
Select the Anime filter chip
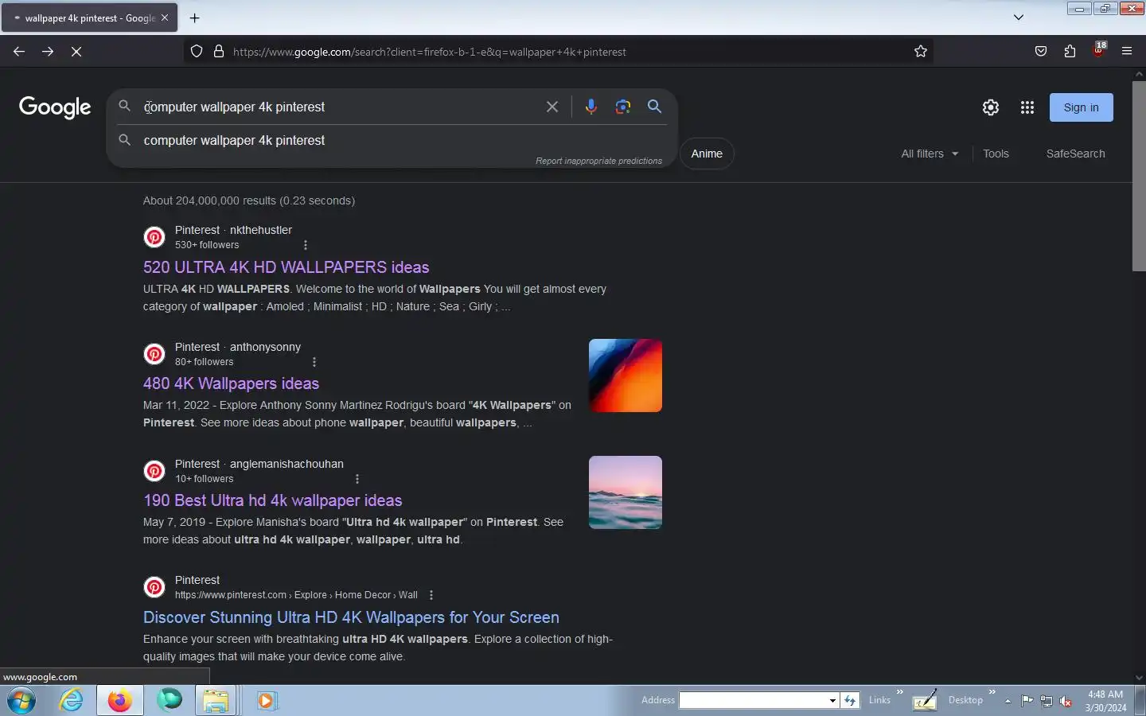pos(707,154)
